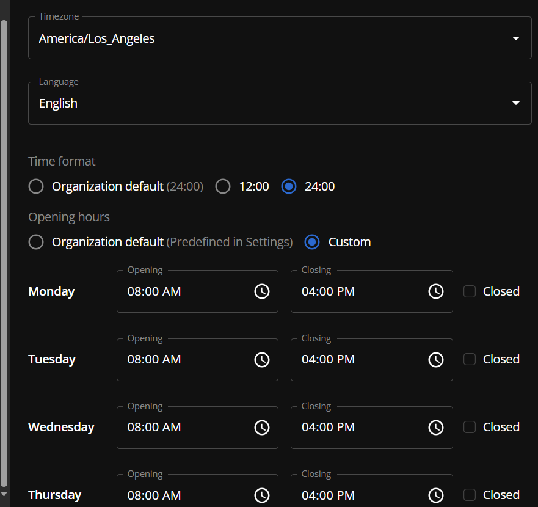Click the Tuesday Opening time field
The width and height of the screenshot is (538, 507).
[x=197, y=360]
